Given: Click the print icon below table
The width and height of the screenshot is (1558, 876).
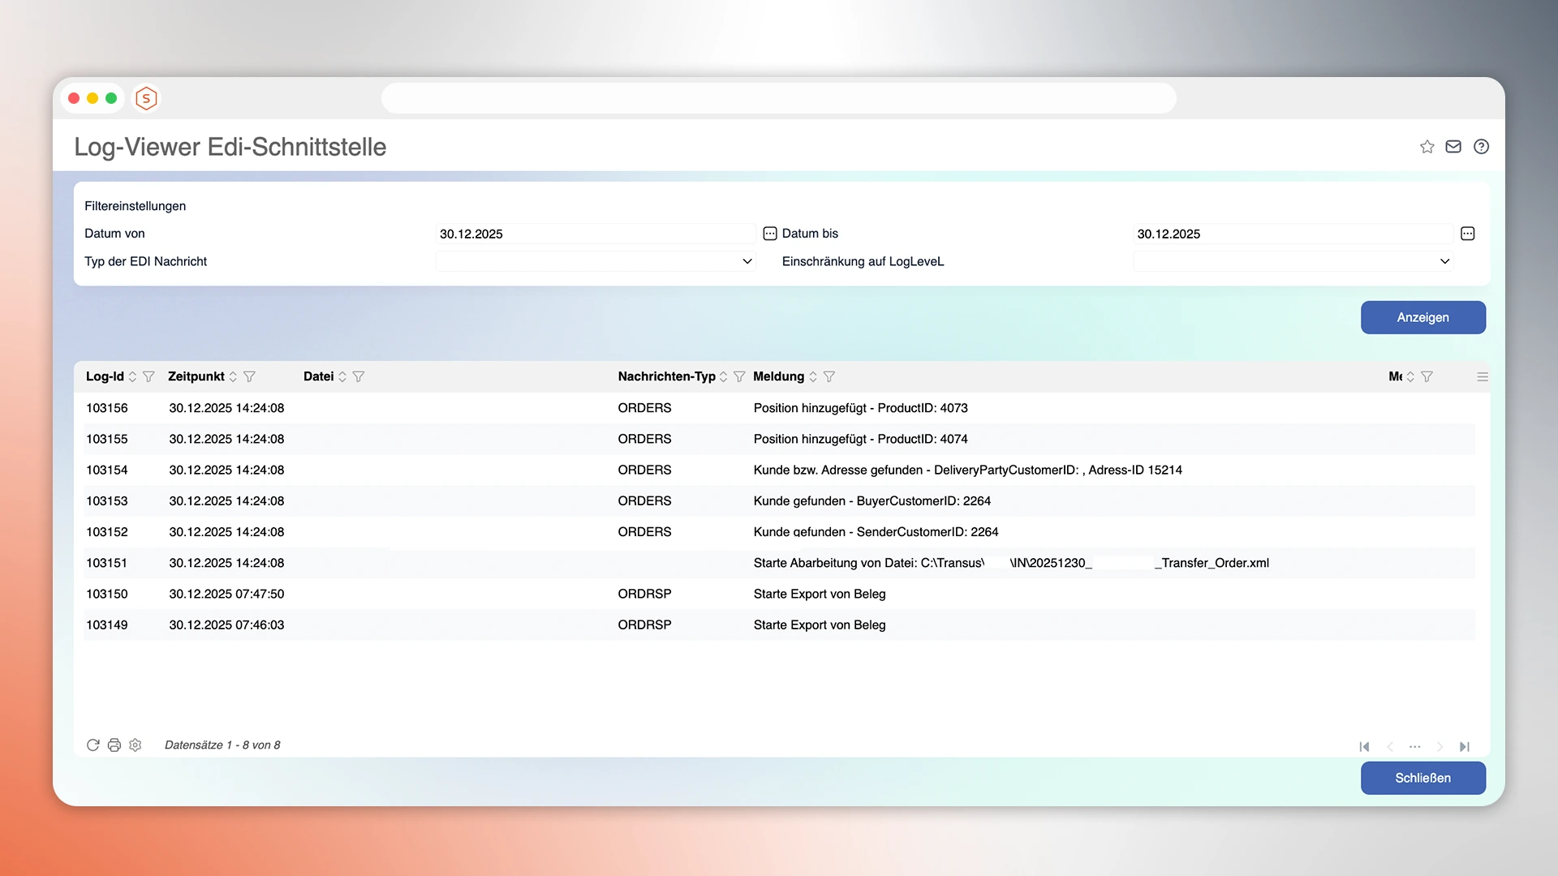Looking at the screenshot, I should [114, 745].
